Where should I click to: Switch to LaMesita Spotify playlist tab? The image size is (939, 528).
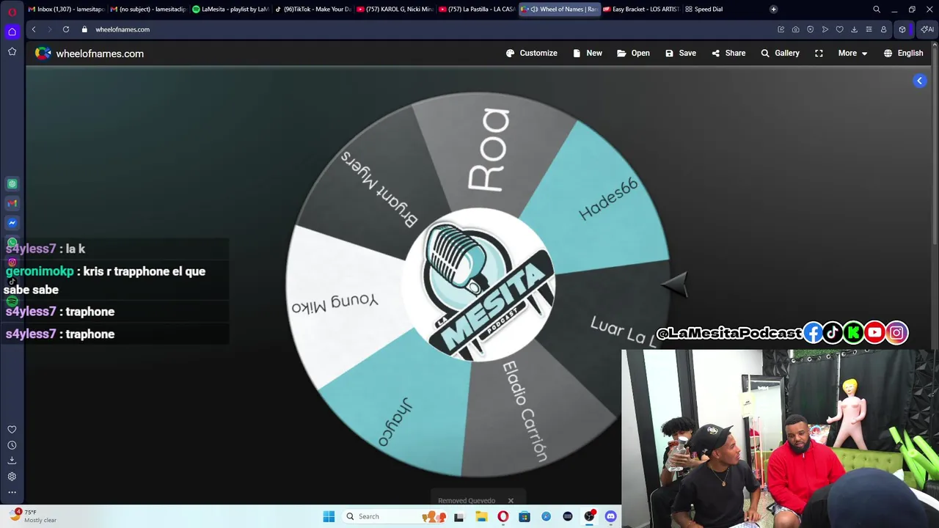point(230,10)
